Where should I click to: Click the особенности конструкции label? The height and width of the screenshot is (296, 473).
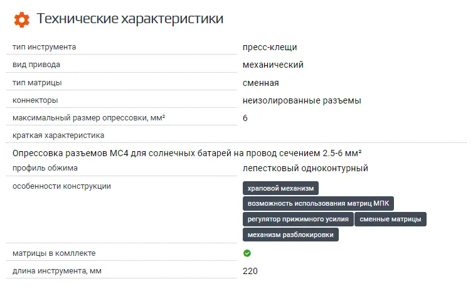click(61, 186)
